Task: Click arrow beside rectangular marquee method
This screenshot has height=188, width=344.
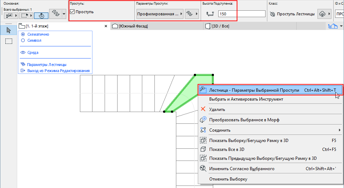Action: pos(31,15)
